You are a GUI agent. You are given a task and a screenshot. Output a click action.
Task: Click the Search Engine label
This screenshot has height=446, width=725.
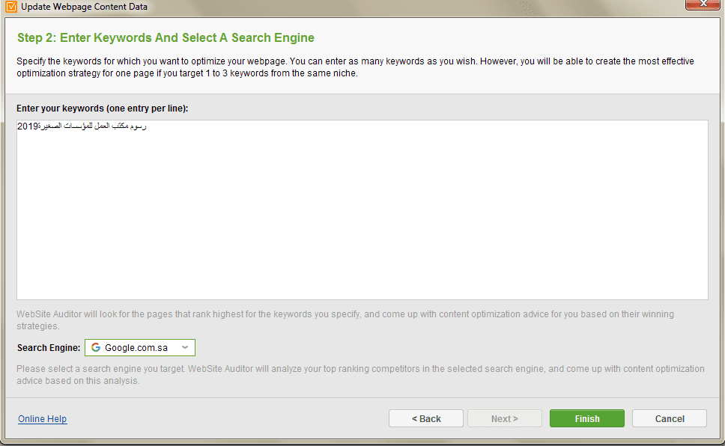click(x=49, y=347)
